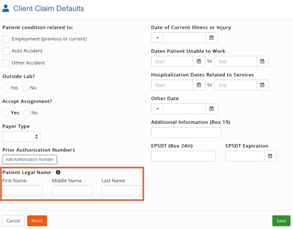Open calendar for Date of Current Illness
293x229 pixels.
click(x=212, y=38)
